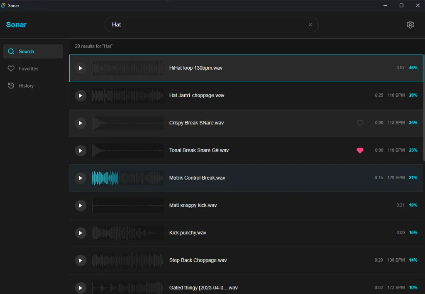Play the Step Back Choppage sample
This screenshot has width=425, height=294.
click(81, 260)
